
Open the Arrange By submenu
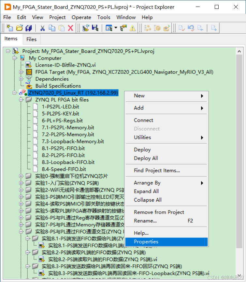tap(166, 183)
